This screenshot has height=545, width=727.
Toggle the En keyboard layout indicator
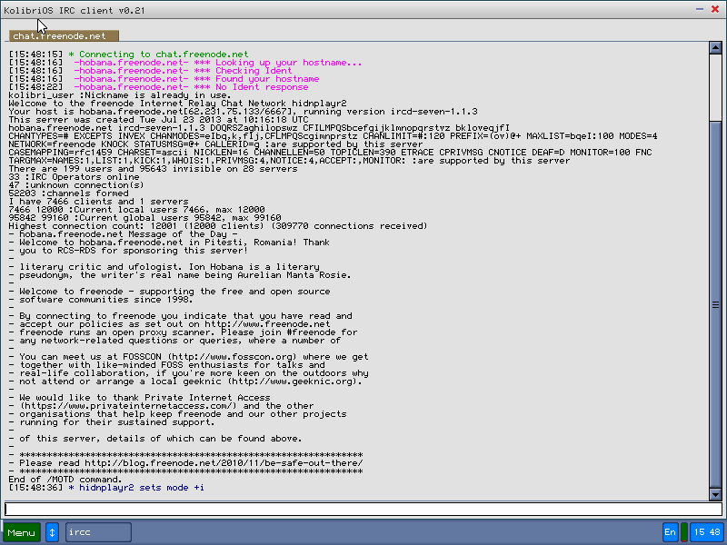pyautogui.click(x=671, y=532)
